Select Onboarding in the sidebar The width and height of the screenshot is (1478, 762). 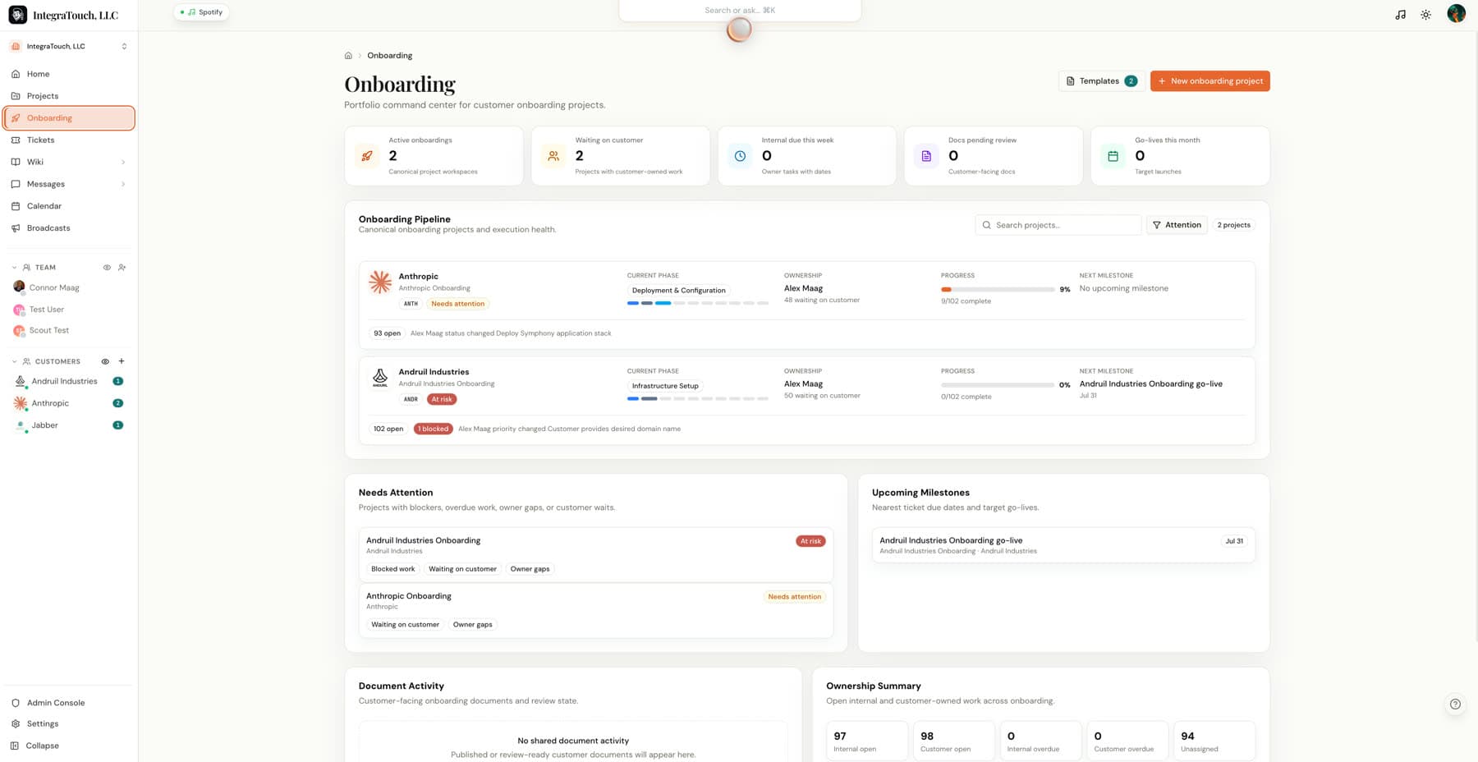[69, 117]
